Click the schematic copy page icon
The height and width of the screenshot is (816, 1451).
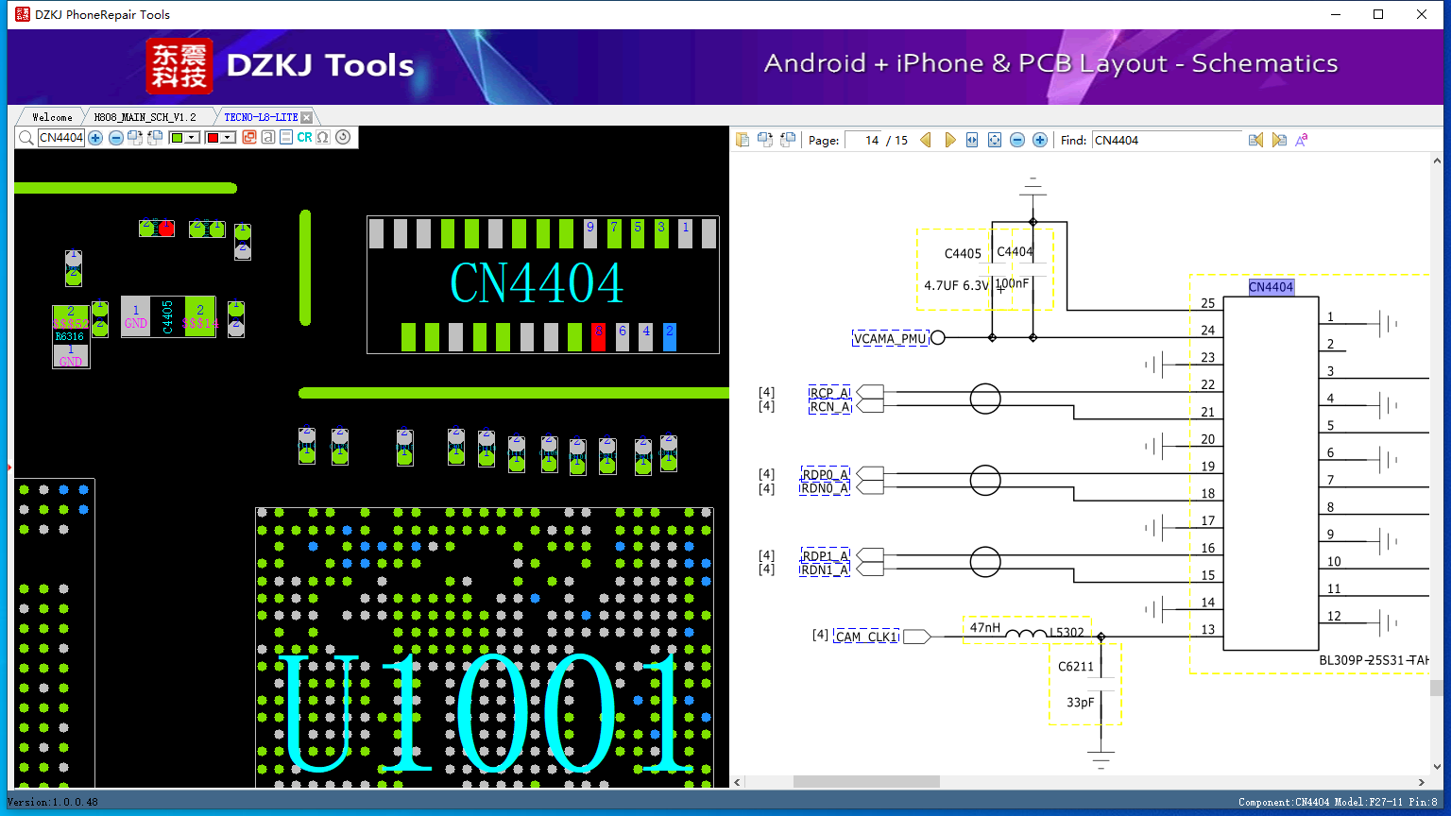point(743,140)
